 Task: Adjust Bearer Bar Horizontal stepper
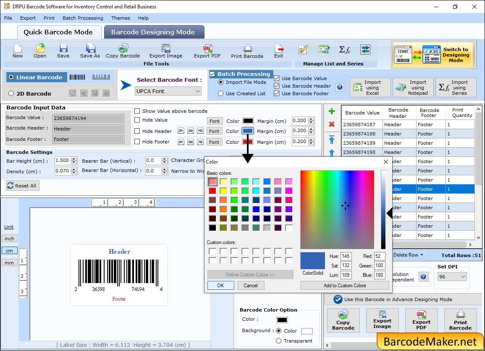pyautogui.click(x=165, y=171)
